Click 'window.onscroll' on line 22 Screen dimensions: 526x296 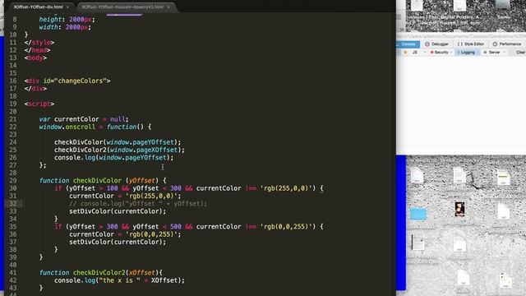[x=67, y=127]
